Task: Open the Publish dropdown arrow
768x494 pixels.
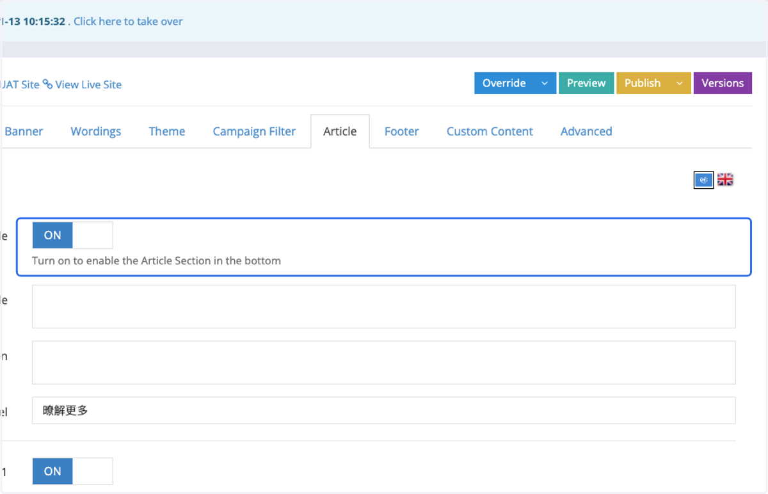Action: pos(680,83)
